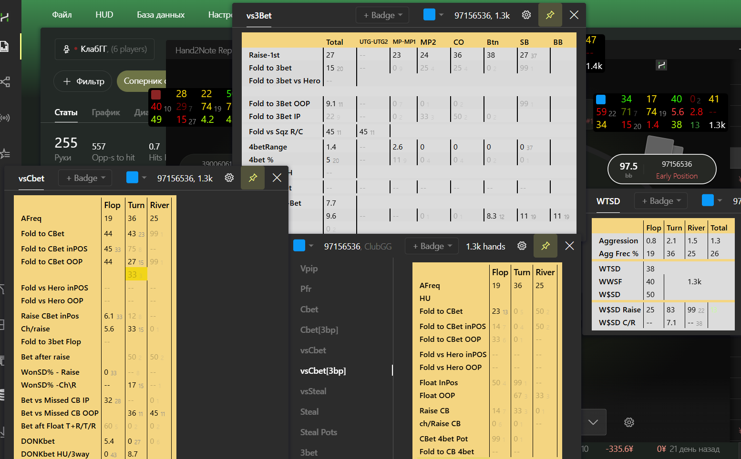Click -335.6¥ value in bottom bar
This screenshot has height=459, width=741.
point(619,449)
